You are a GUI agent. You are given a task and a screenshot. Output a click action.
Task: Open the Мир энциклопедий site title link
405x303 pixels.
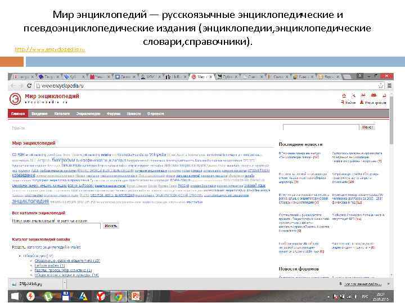coord(52,96)
